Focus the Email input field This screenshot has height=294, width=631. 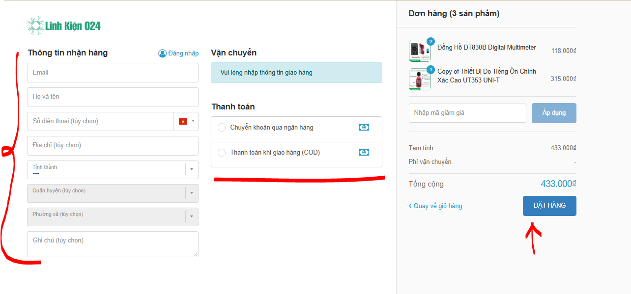click(113, 73)
